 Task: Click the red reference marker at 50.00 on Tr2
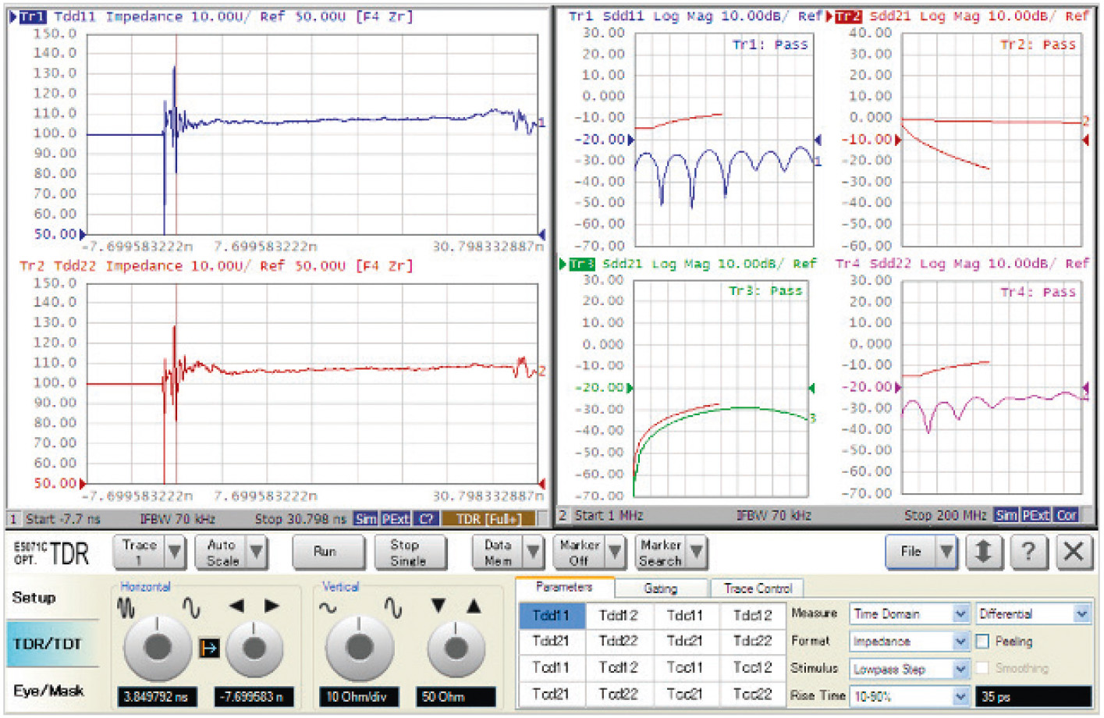pyautogui.click(x=83, y=483)
